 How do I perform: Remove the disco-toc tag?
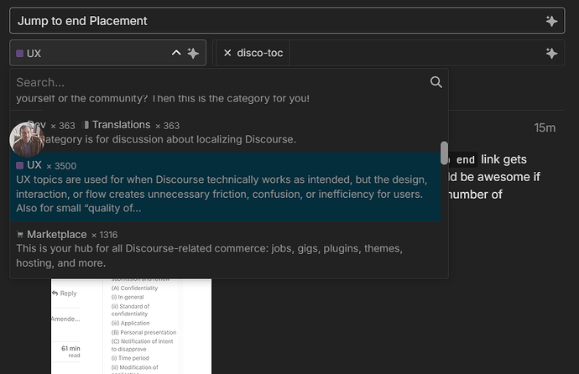pyautogui.click(x=227, y=53)
